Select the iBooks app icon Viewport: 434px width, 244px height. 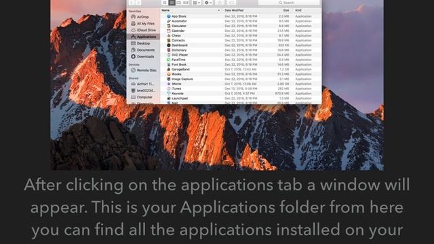coord(169,74)
